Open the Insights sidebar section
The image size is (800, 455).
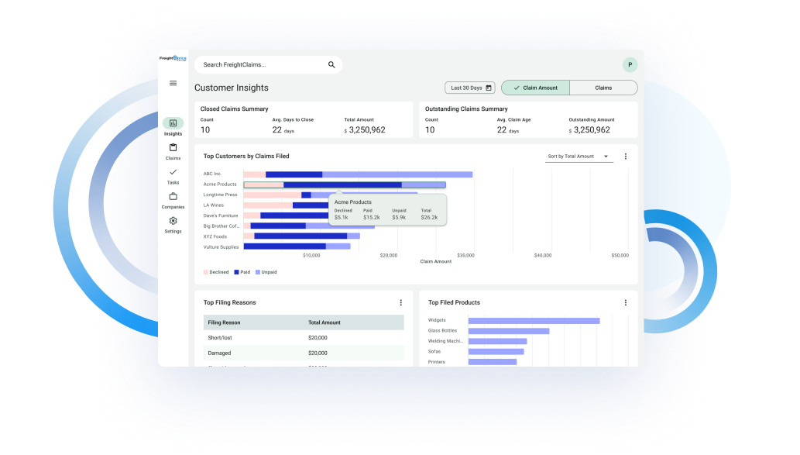point(173,123)
